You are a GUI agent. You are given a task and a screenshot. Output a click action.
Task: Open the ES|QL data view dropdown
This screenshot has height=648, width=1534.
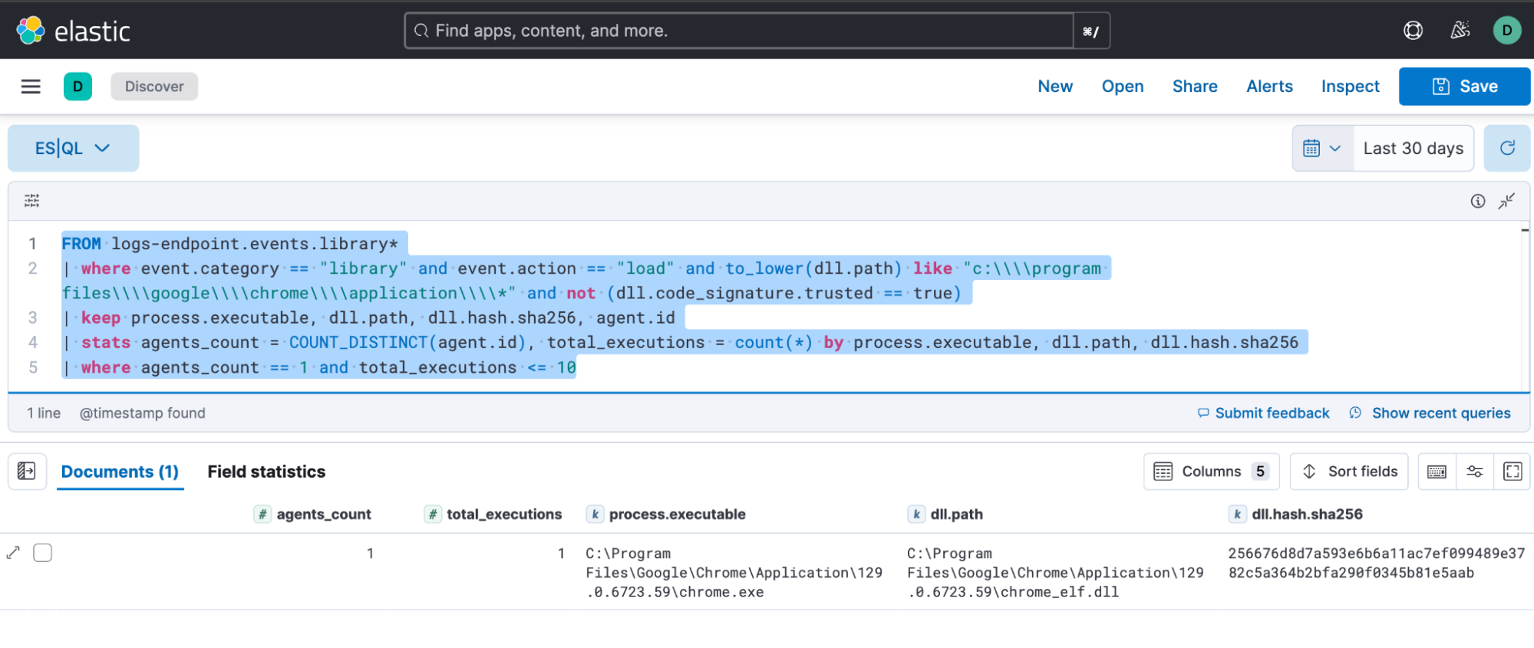(73, 148)
